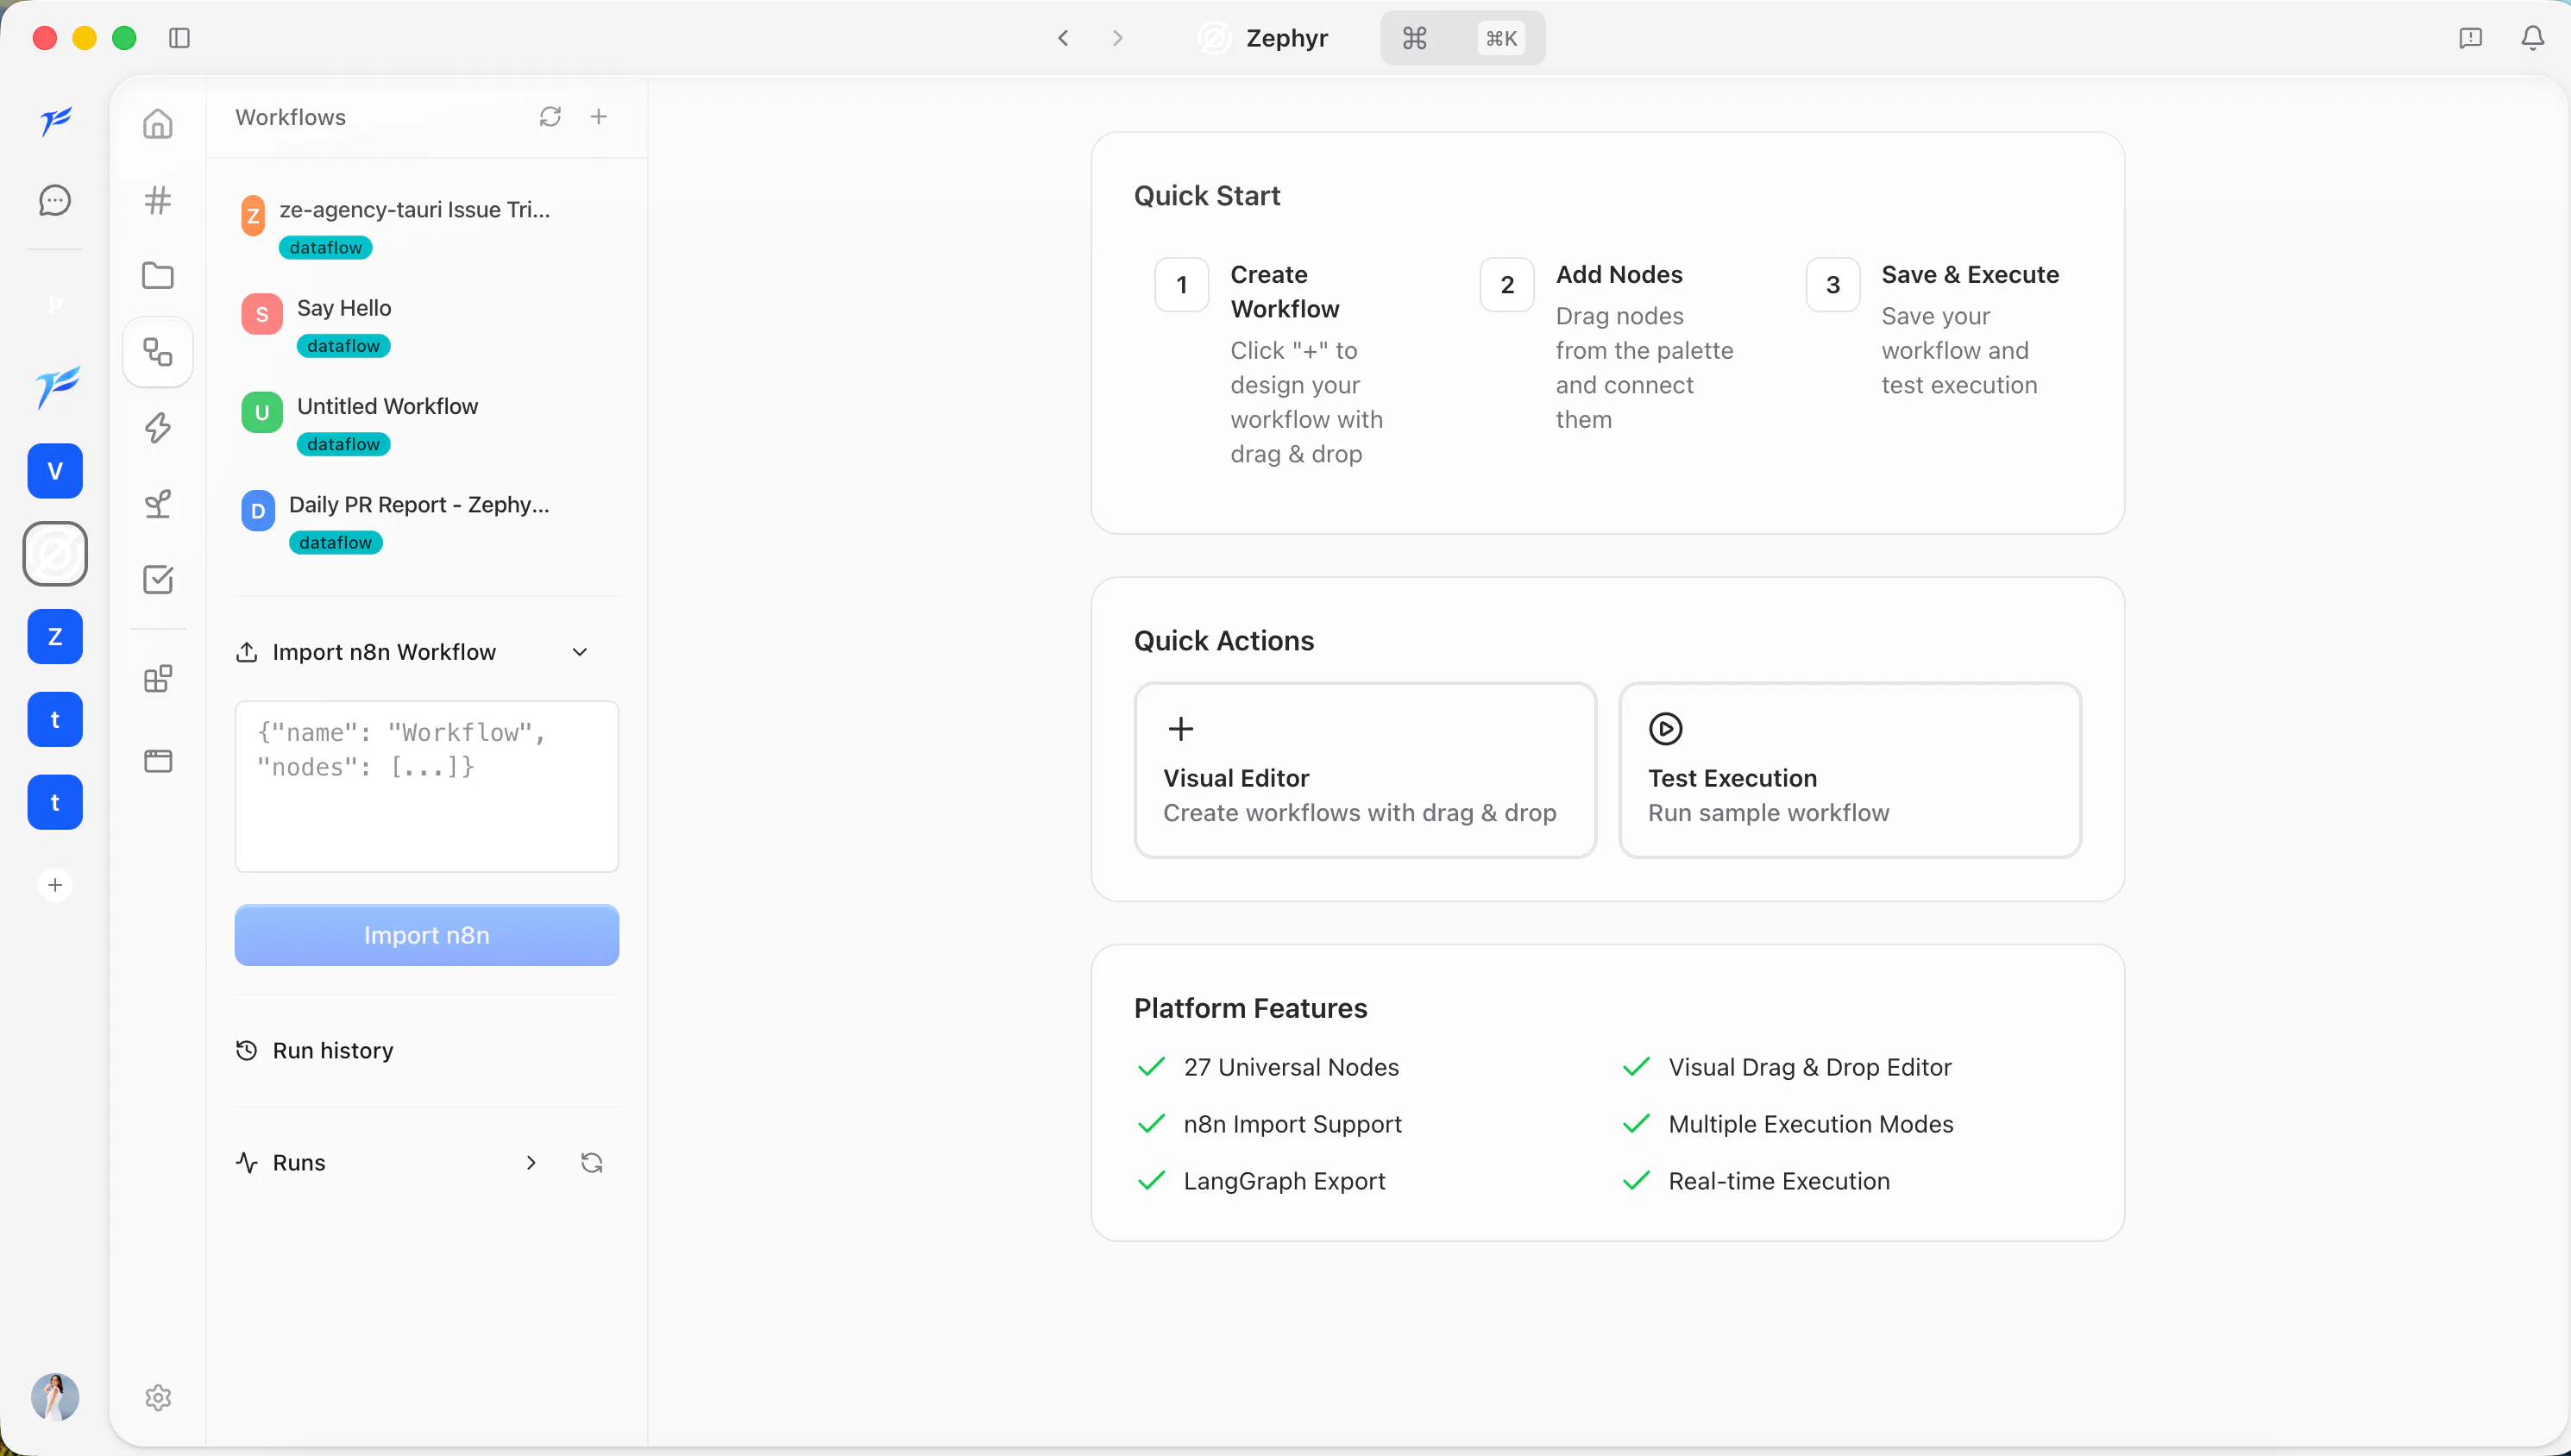Expand the Runs section chevron

click(x=531, y=1162)
